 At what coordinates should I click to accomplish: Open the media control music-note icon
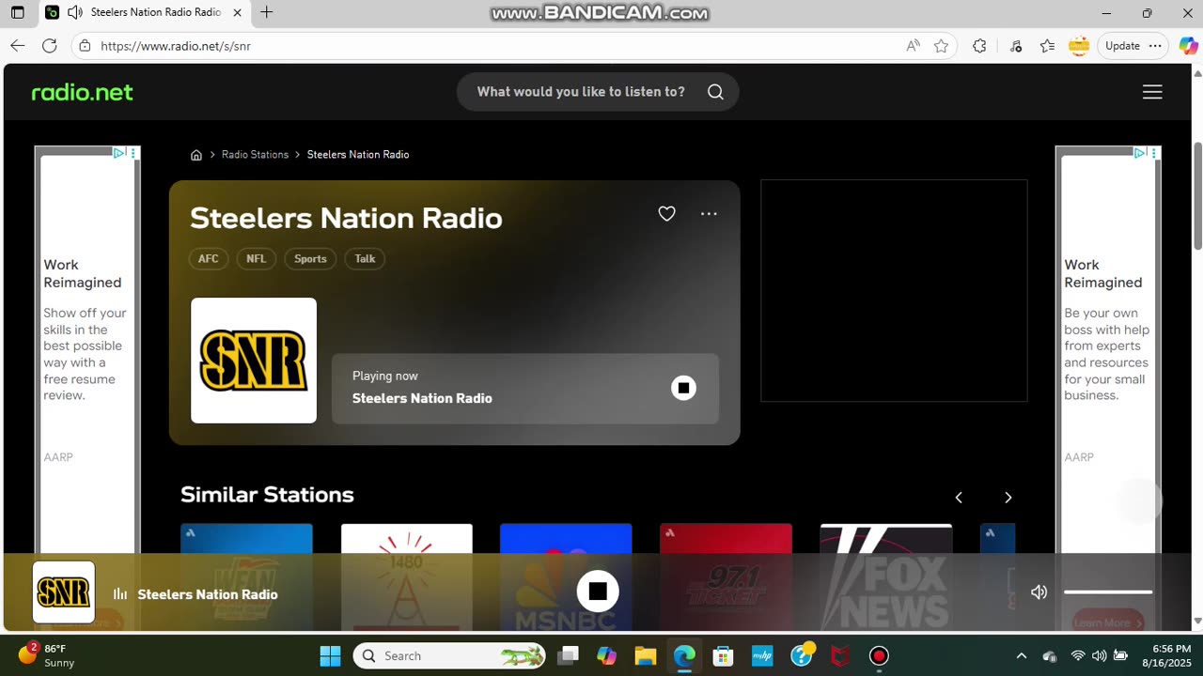[1016, 46]
